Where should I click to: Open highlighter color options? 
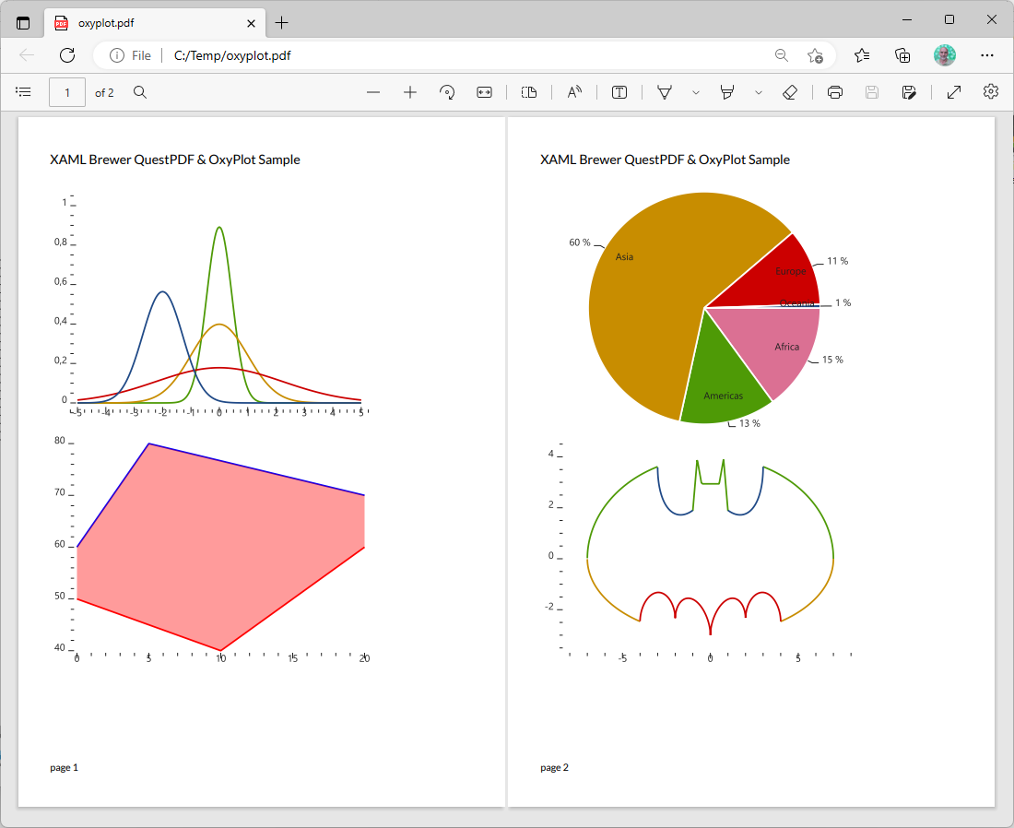(x=759, y=92)
